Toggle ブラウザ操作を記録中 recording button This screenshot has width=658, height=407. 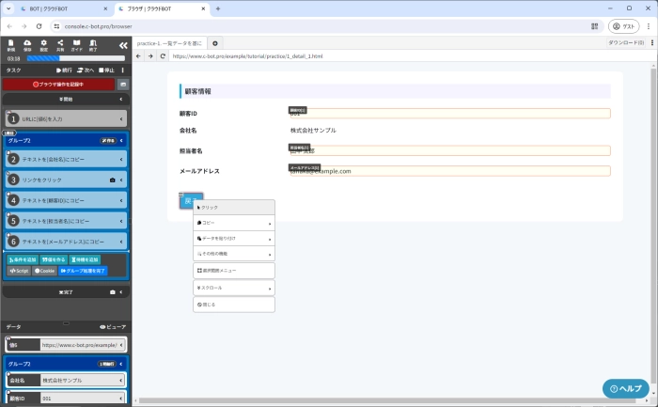(x=58, y=85)
